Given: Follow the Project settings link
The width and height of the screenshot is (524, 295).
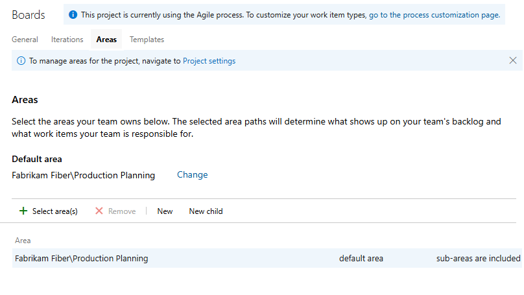Looking at the screenshot, I should (209, 61).
